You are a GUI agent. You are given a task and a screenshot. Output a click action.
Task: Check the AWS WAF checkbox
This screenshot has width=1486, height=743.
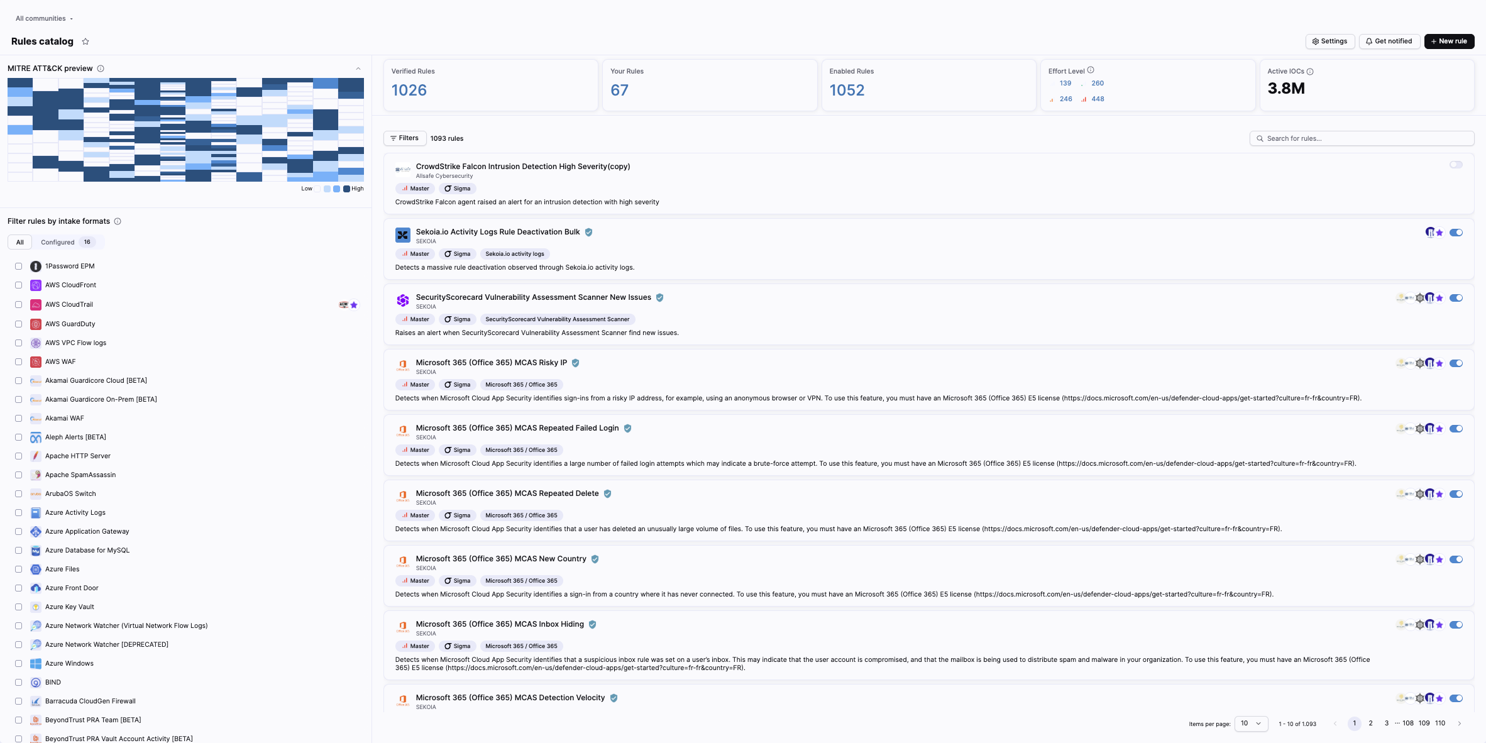coord(19,362)
